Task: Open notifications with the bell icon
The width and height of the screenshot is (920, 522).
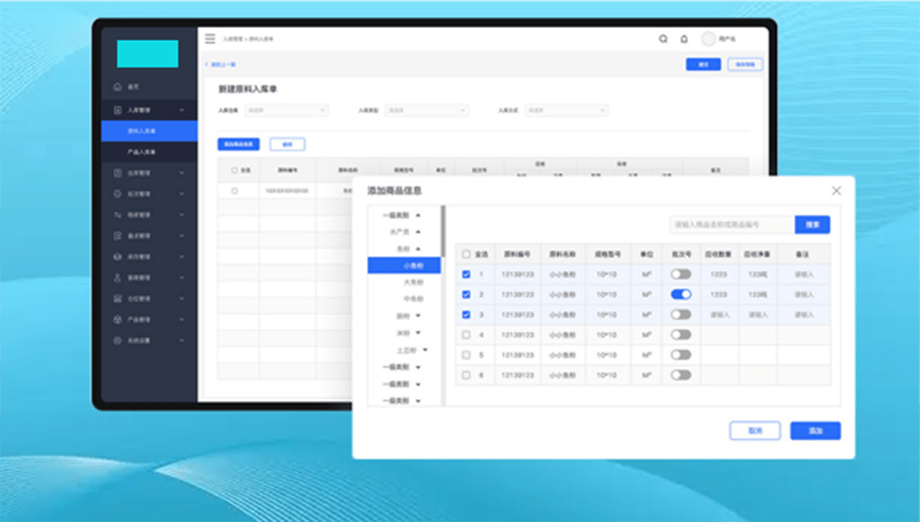Action: 684,39
